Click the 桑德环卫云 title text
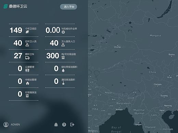This screenshot has height=133, width=178. tap(18, 6)
